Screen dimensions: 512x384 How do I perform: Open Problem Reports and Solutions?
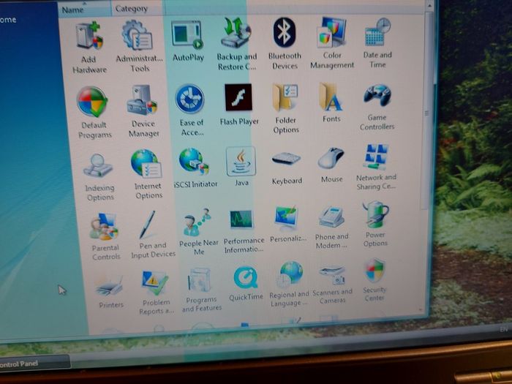pyautogui.click(x=156, y=293)
